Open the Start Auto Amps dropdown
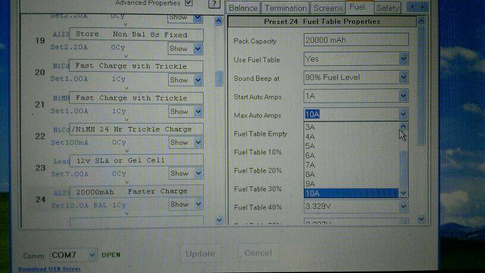The width and height of the screenshot is (485, 273). 403,96
